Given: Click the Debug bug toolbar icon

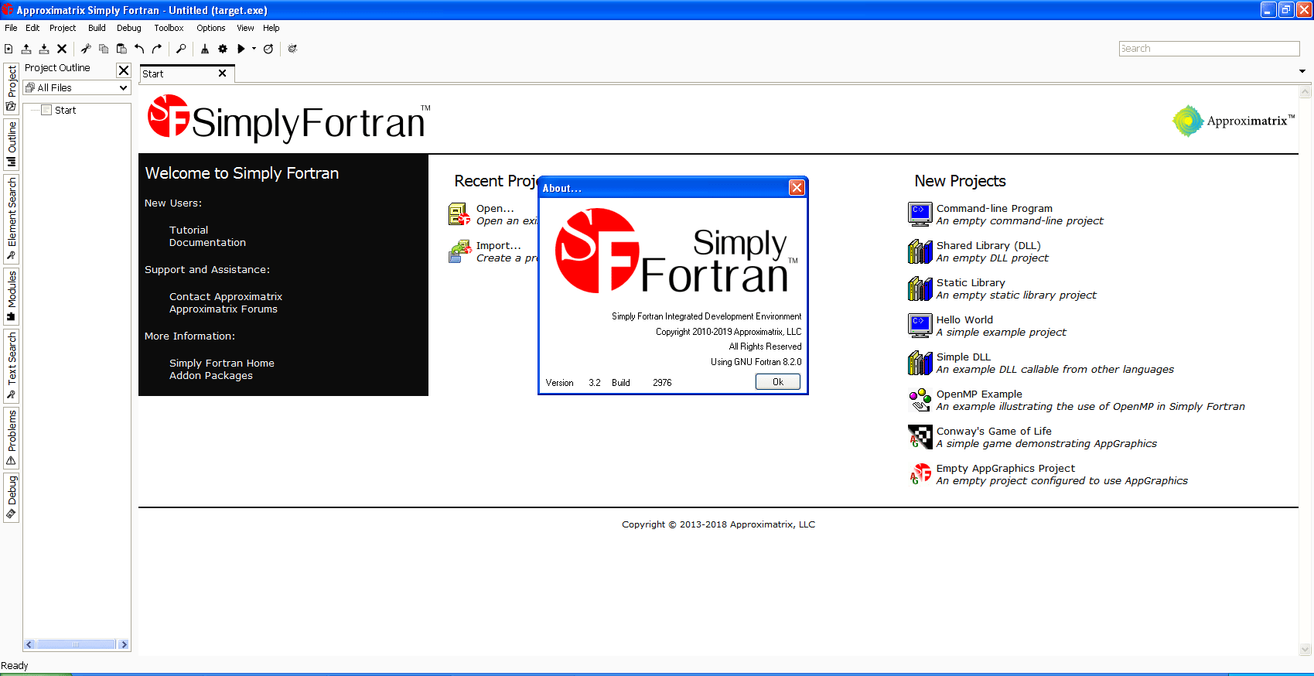Looking at the screenshot, I should [292, 49].
